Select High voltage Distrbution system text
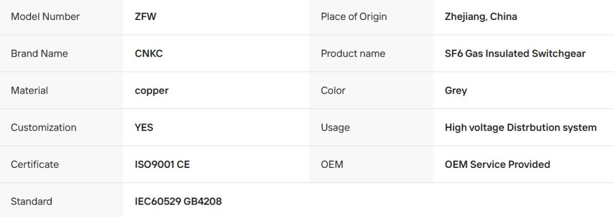614x217 pixels. (521, 127)
